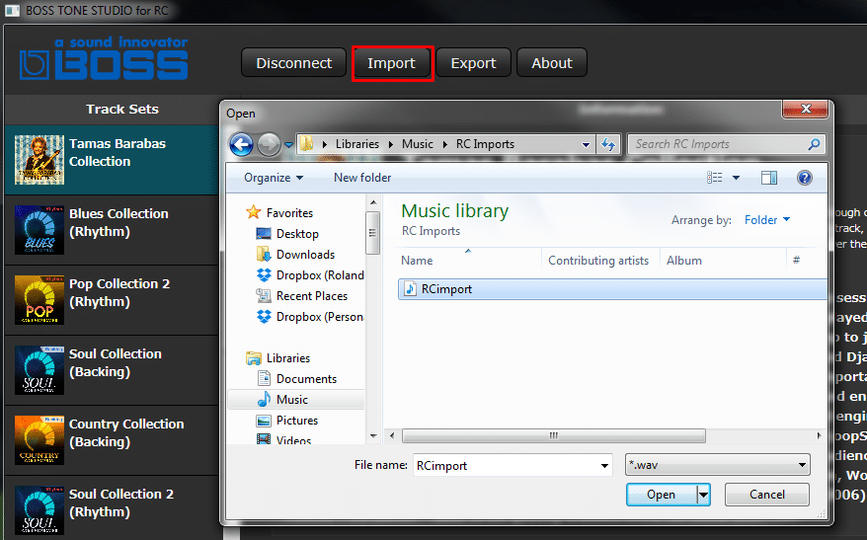Click the back arrow in Open dialog

tap(241, 144)
